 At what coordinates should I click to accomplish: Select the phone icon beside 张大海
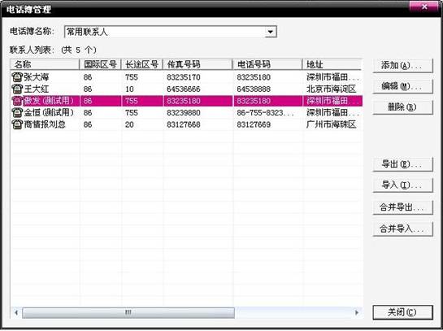(17, 77)
